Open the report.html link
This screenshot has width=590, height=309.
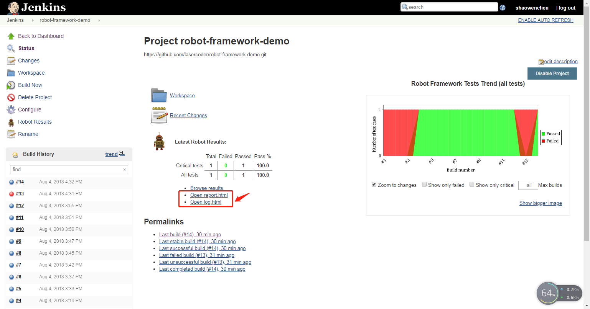click(x=209, y=195)
